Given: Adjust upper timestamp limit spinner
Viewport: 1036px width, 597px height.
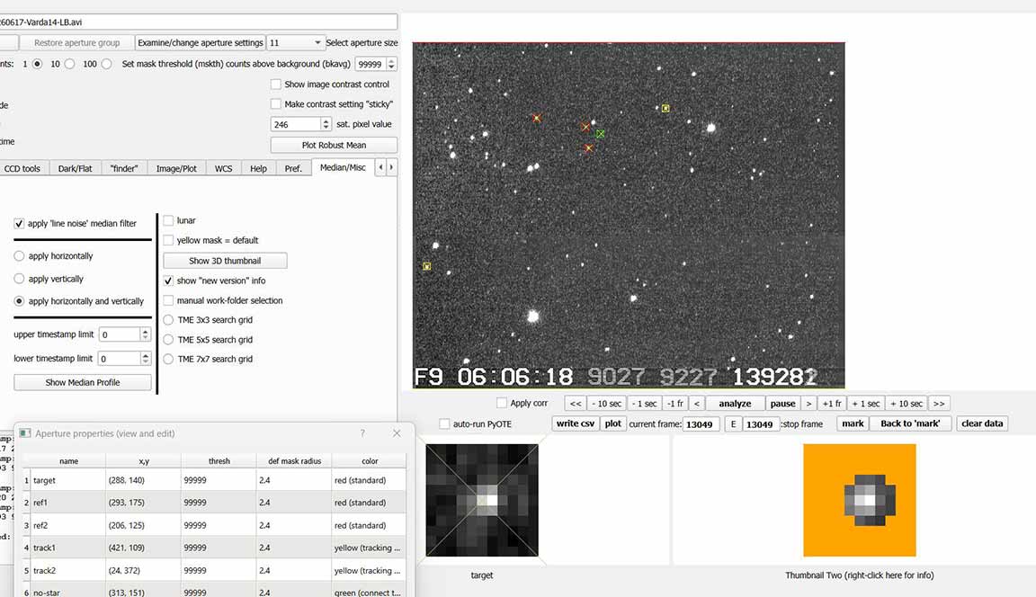Looking at the screenshot, I should tap(124, 334).
